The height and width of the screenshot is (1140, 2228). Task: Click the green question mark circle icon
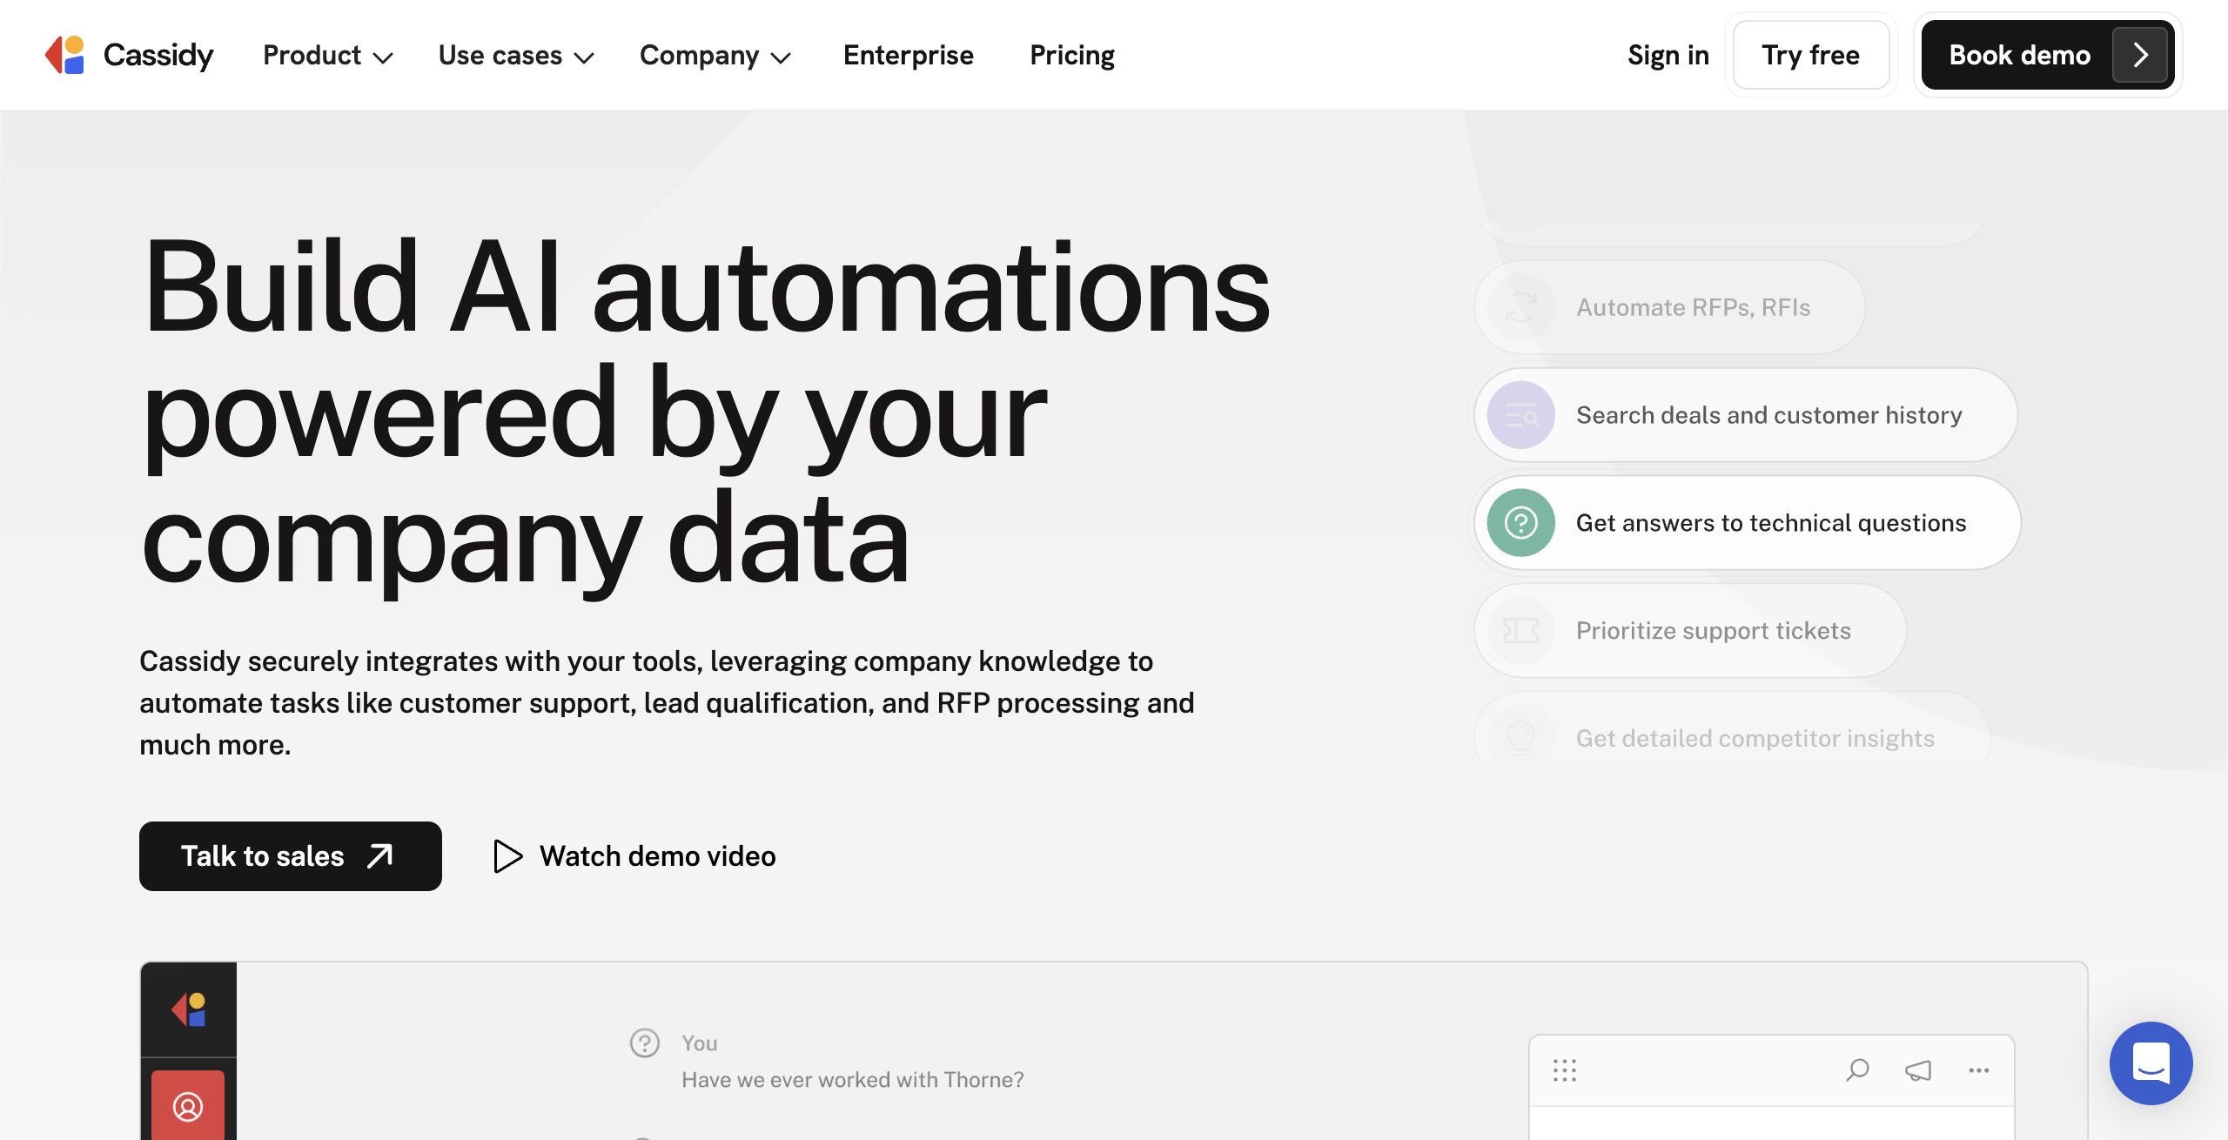pos(1520,523)
